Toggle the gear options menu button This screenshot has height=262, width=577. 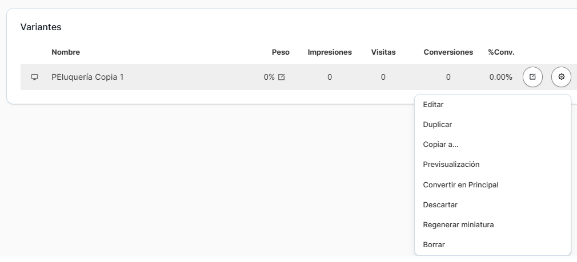tap(561, 77)
